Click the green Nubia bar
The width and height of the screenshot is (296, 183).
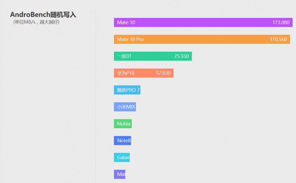tap(123, 124)
